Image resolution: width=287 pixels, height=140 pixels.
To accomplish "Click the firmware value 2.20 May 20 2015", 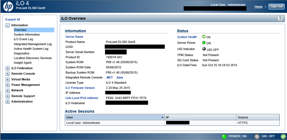I will (118, 88).
